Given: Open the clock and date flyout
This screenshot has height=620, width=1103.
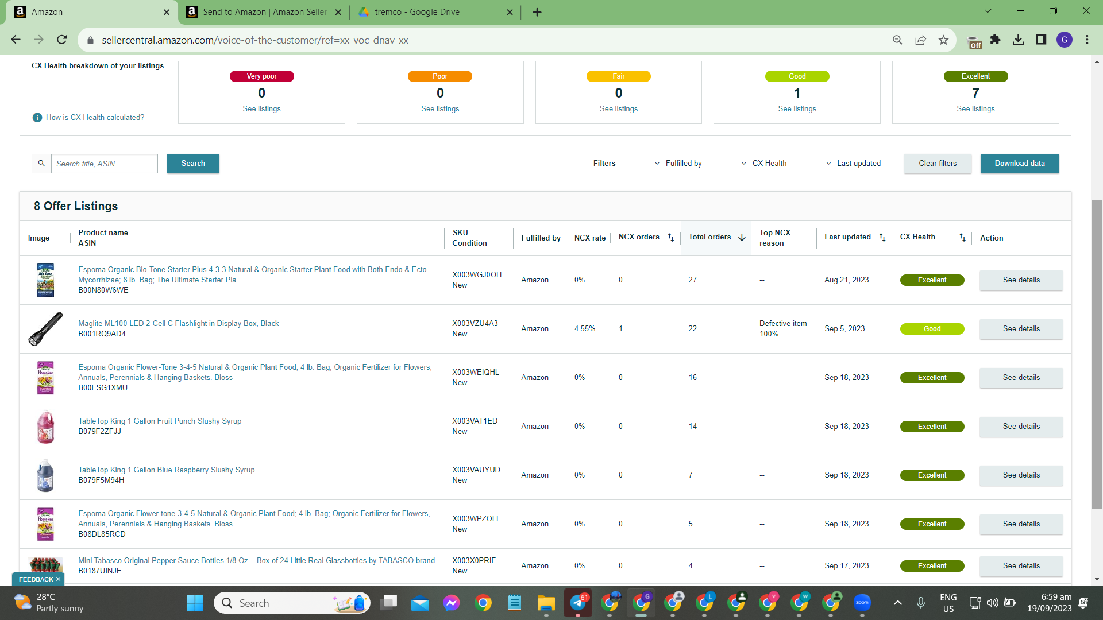Looking at the screenshot, I should tap(1049, 603).
